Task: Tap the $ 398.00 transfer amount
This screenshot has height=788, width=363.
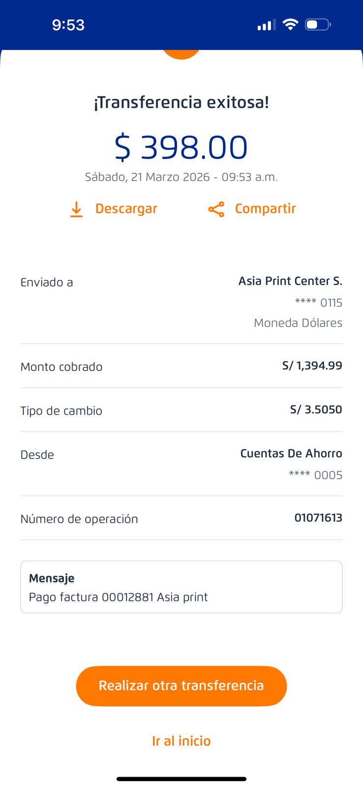Action: (181, 147)
